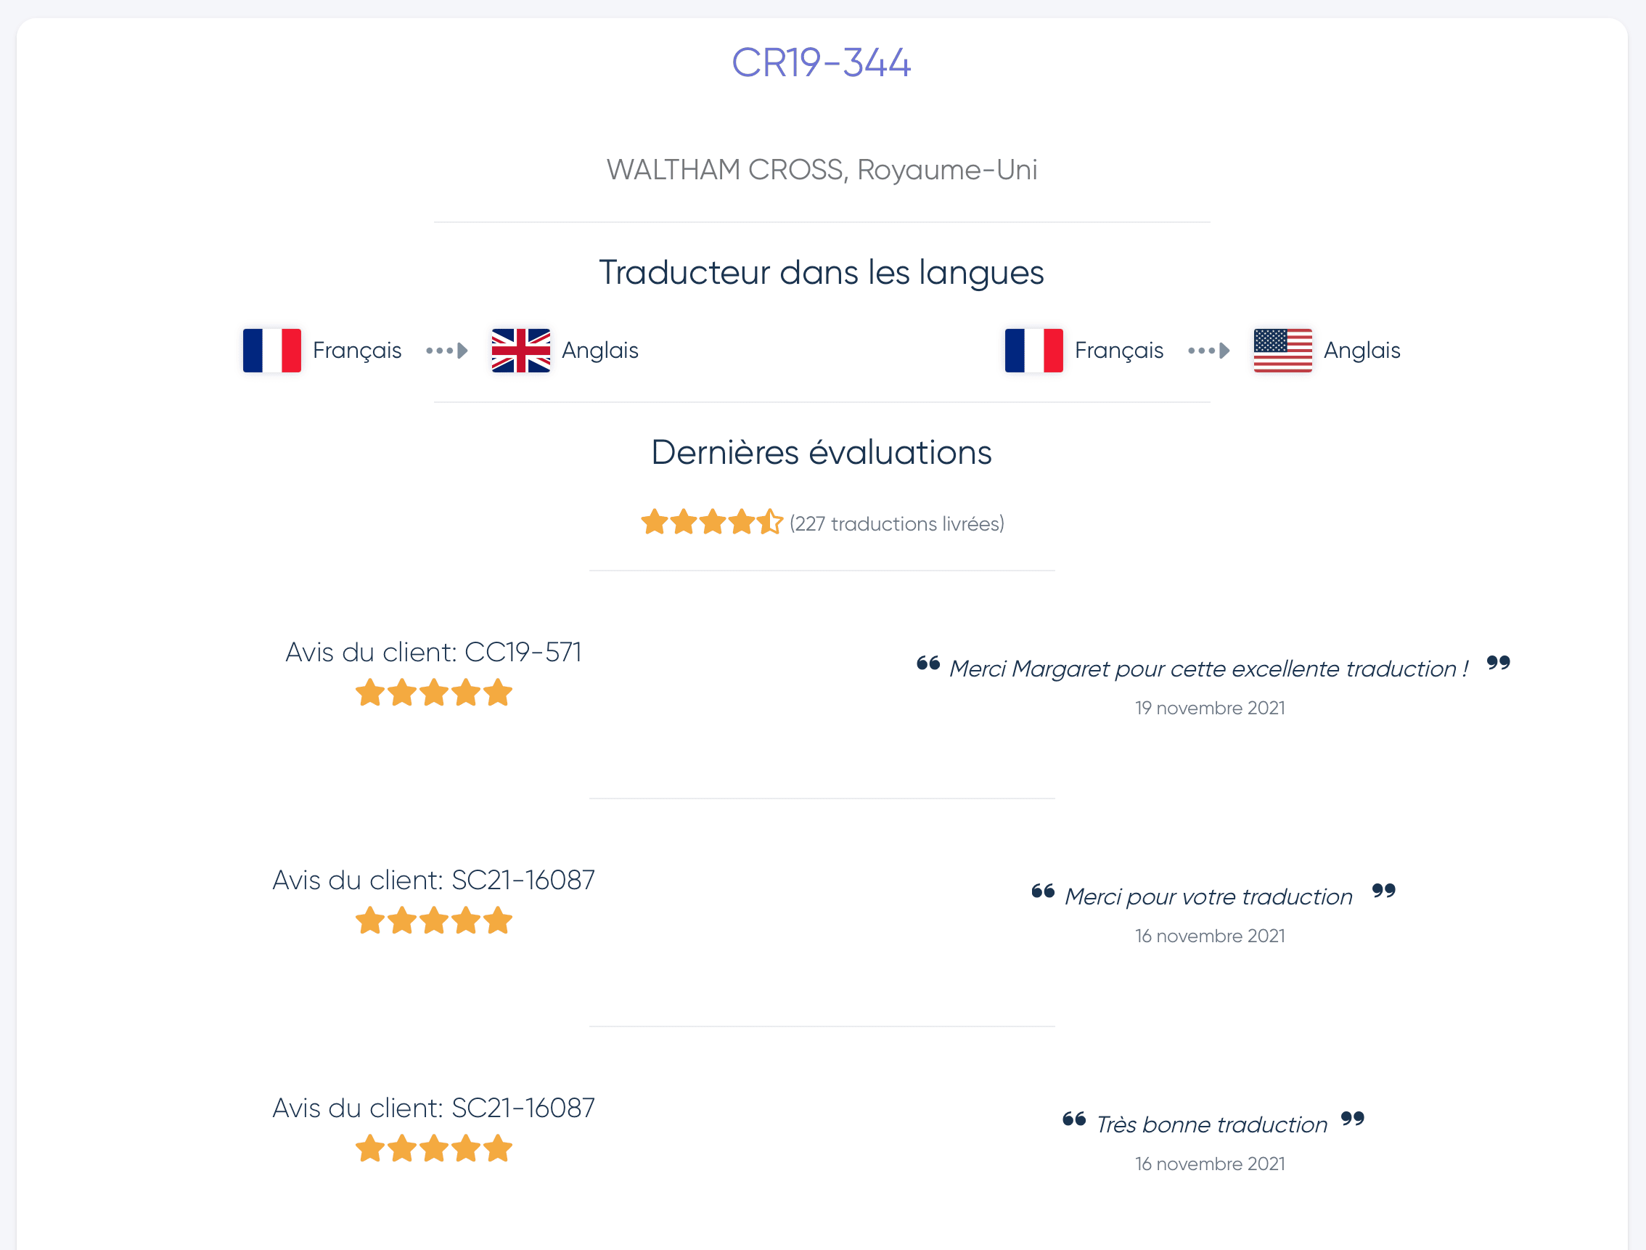Viewport: 1646px width, 1250px height.
Task: Open translator profile title CR19-344
Action: click(x=822, y=62)
